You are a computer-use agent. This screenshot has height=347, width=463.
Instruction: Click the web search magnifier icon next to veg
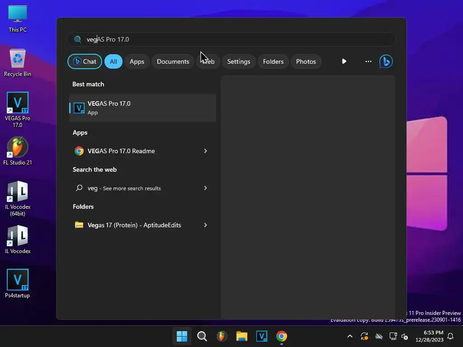click(x=79, y=188)
